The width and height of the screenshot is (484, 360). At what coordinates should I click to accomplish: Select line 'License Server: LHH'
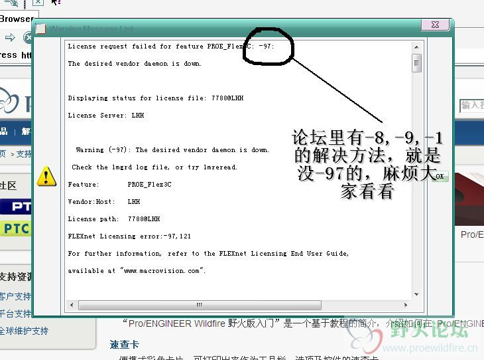click(106, 116)
